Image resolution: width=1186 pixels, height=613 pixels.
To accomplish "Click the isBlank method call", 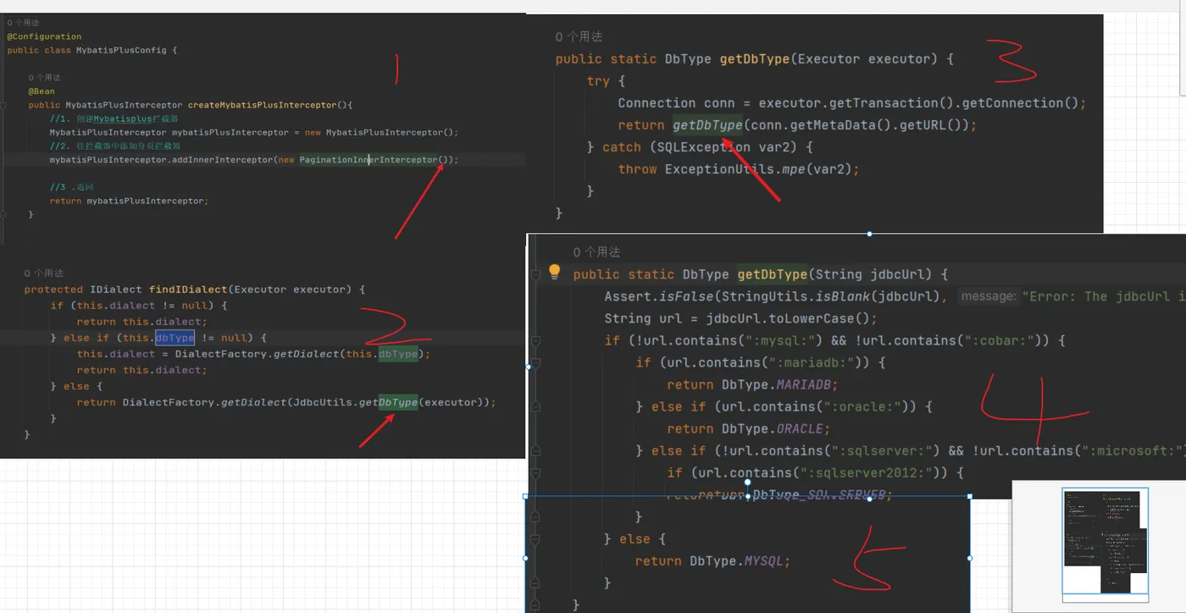I will (845, 296).
